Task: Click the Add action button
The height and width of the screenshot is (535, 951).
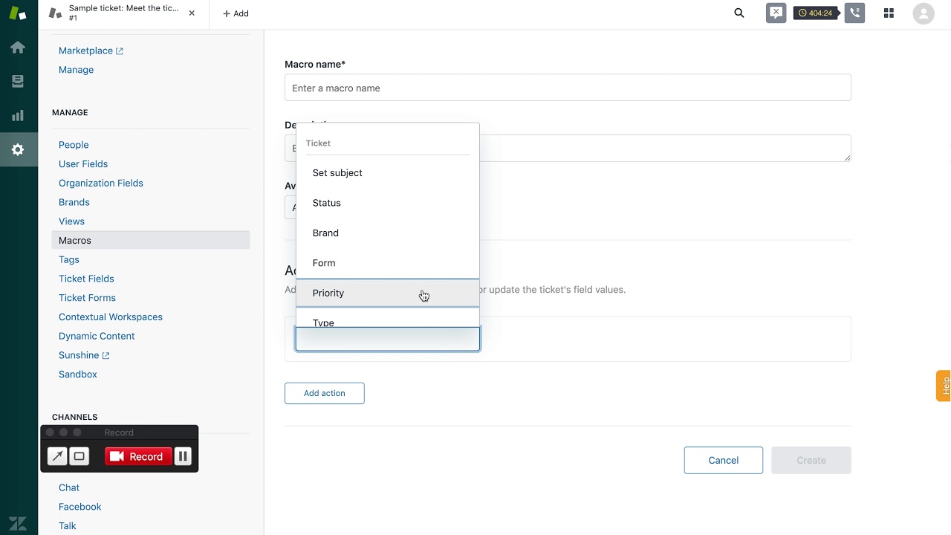Action: [325, 393]
